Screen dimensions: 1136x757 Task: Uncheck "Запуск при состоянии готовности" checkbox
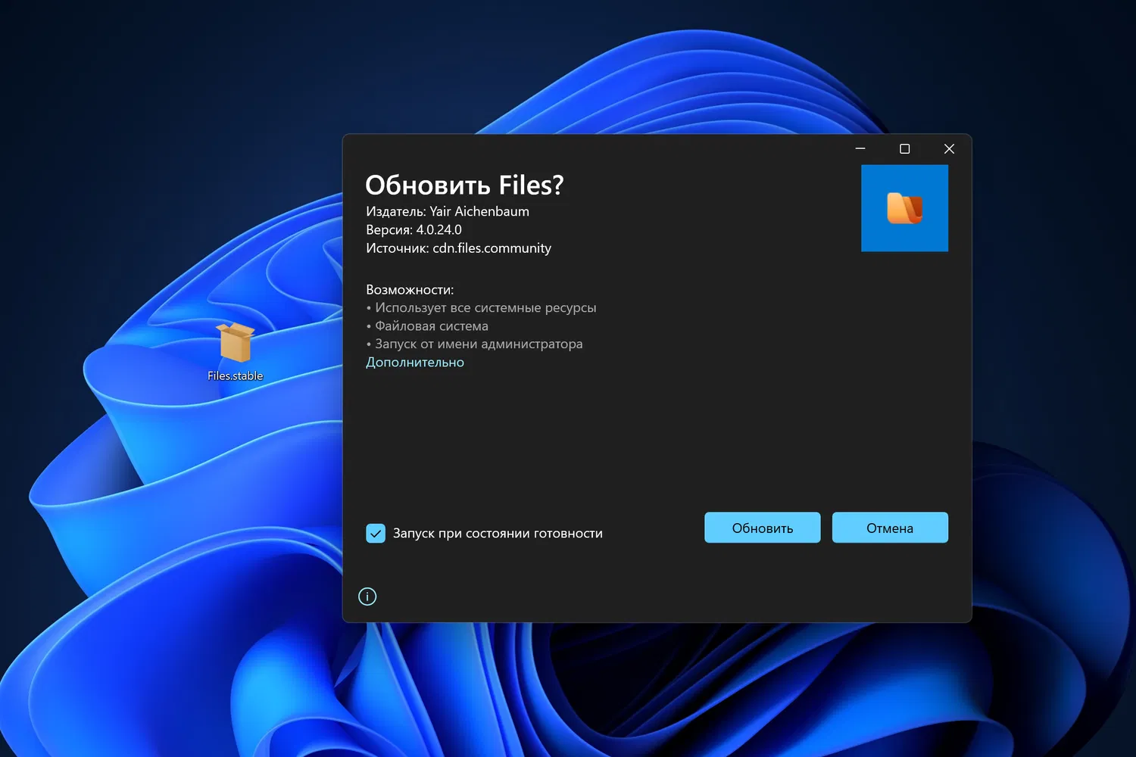coord(376,533)
